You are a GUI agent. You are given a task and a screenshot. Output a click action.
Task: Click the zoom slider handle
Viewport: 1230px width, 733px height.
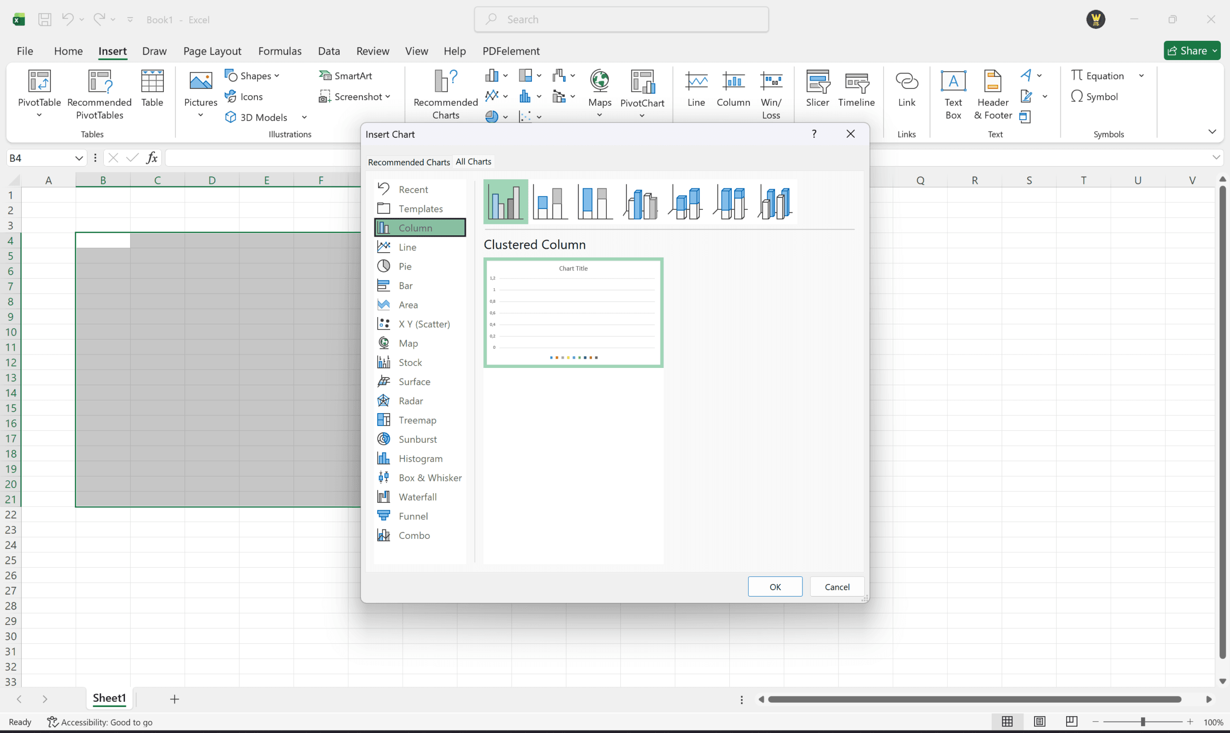tap(1143, 721)
